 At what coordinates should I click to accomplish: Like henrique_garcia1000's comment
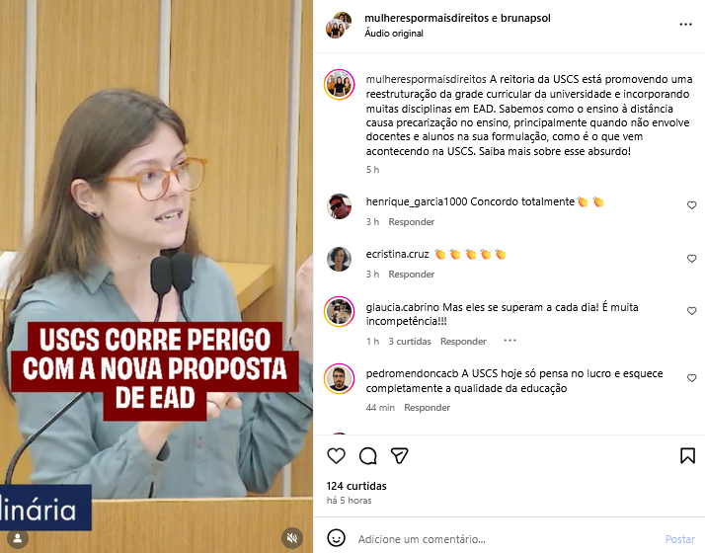click(691, 205)
